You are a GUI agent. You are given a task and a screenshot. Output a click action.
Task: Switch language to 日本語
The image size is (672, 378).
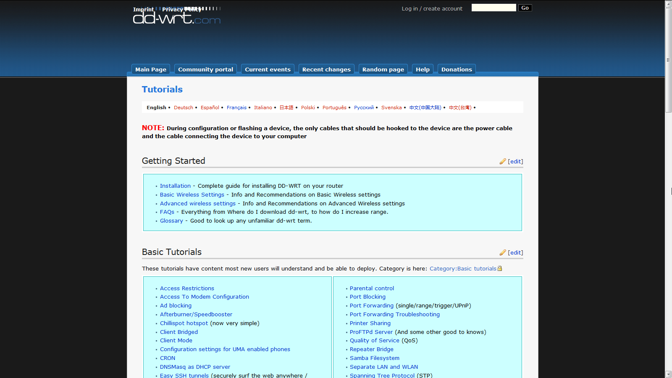[x=286, y=108]
